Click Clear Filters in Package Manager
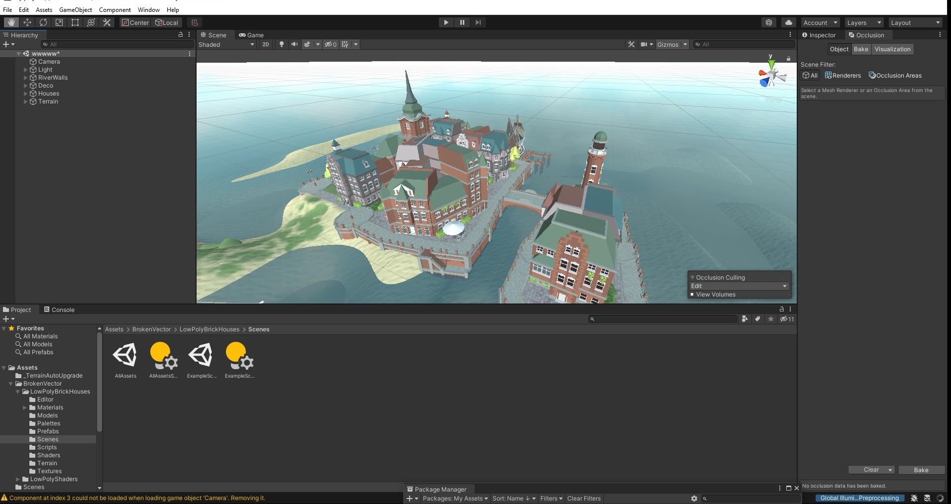The width and height of the screenshot is (951, 504). [x=584, y=499]
